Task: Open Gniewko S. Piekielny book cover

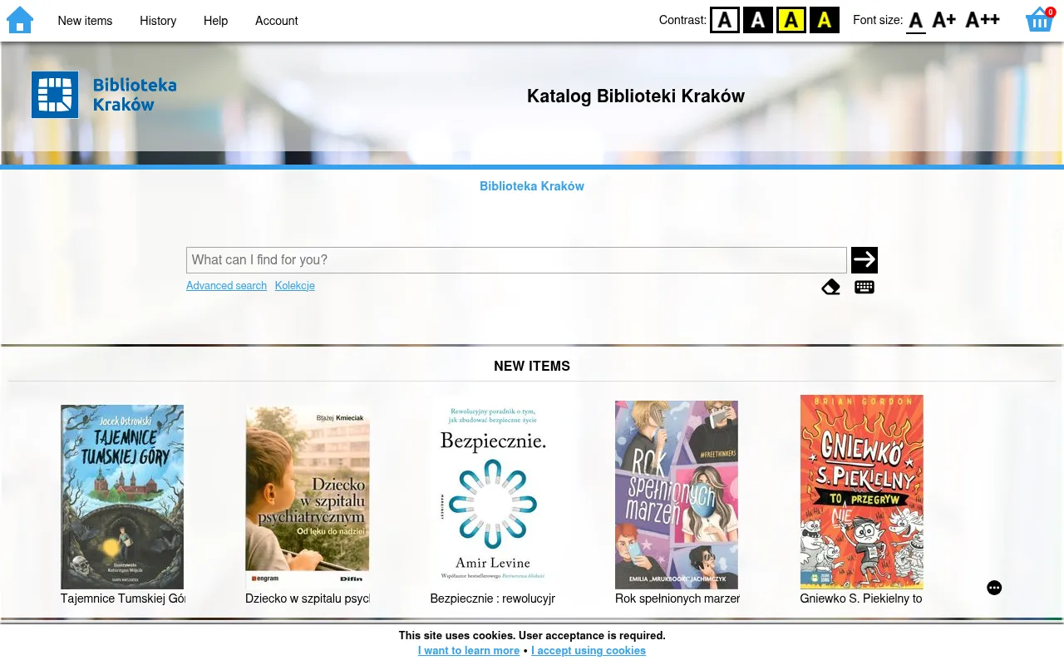Action: (x=862, y=492)
